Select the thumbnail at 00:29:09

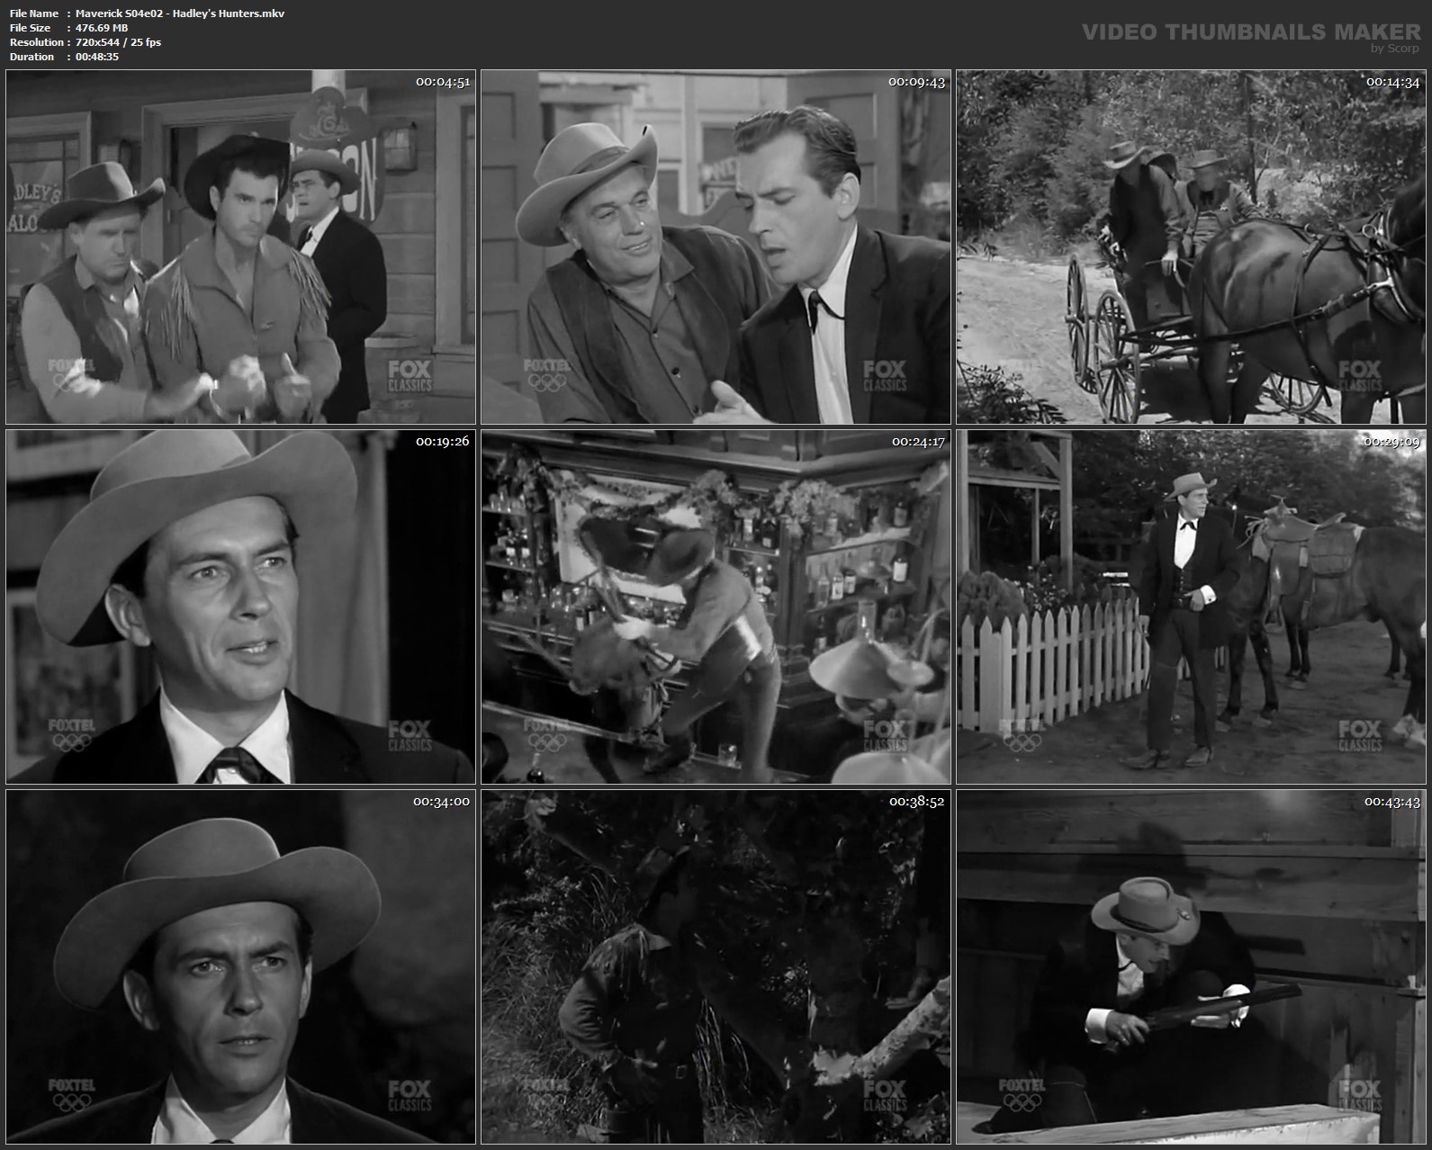pos(1191,606)
